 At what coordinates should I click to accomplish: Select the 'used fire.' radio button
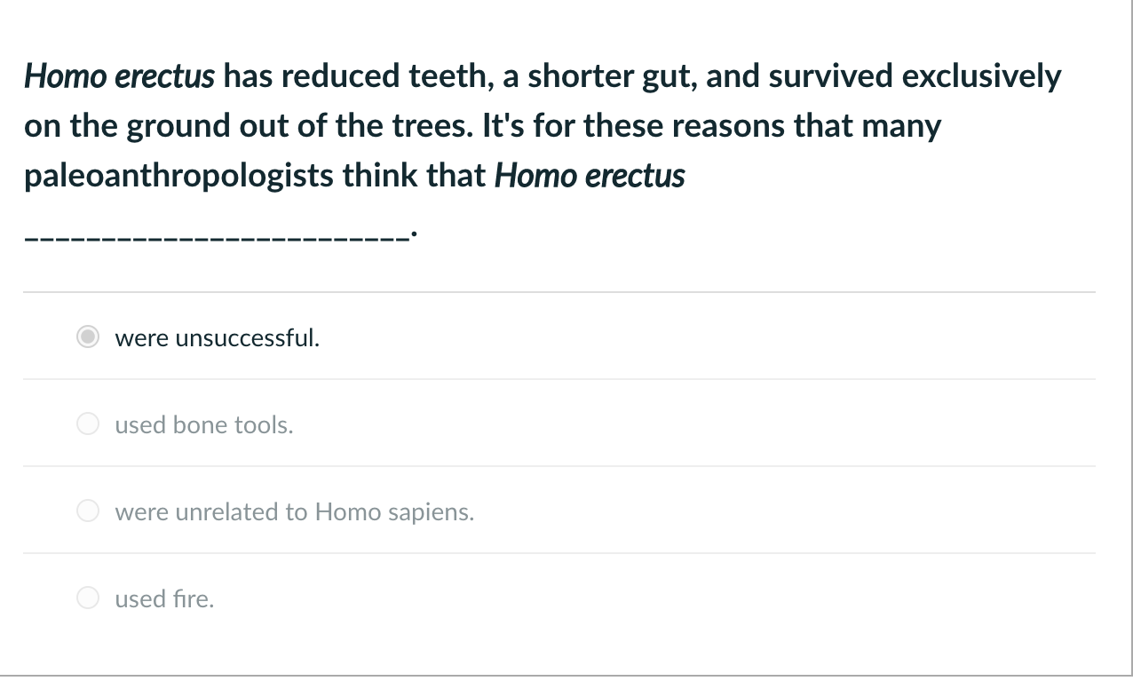coord(87,598)
